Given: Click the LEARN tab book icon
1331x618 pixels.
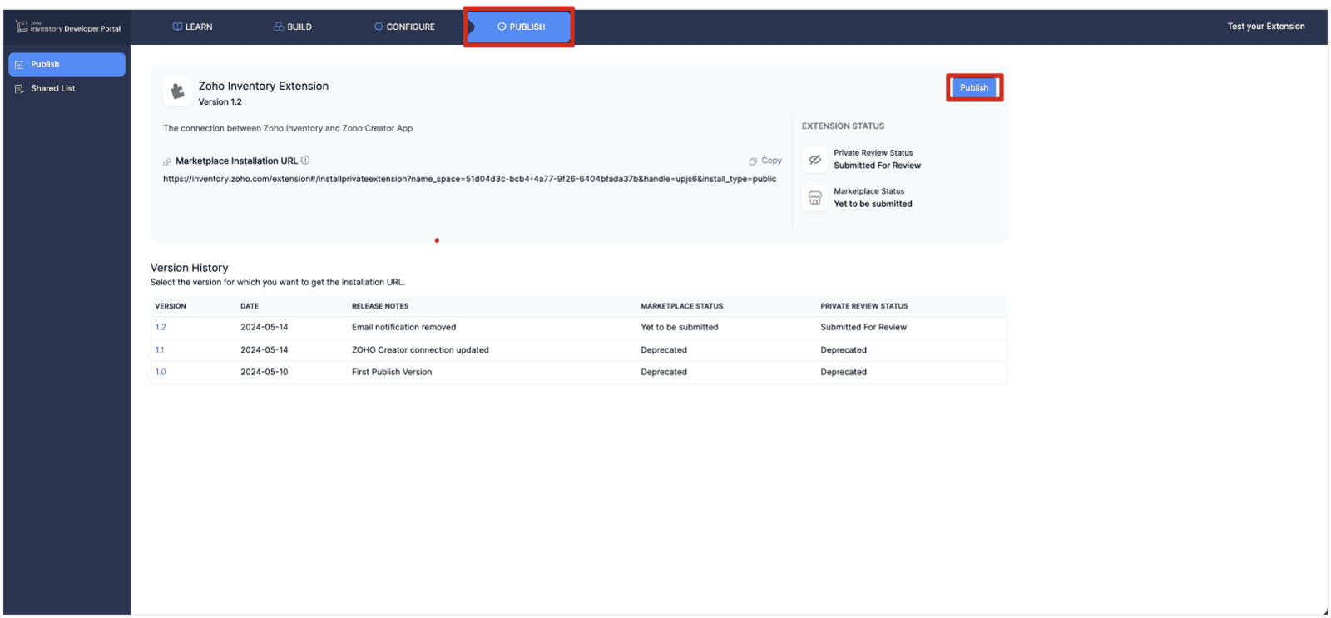Looking at the screenshot, I should pos(177,27).
